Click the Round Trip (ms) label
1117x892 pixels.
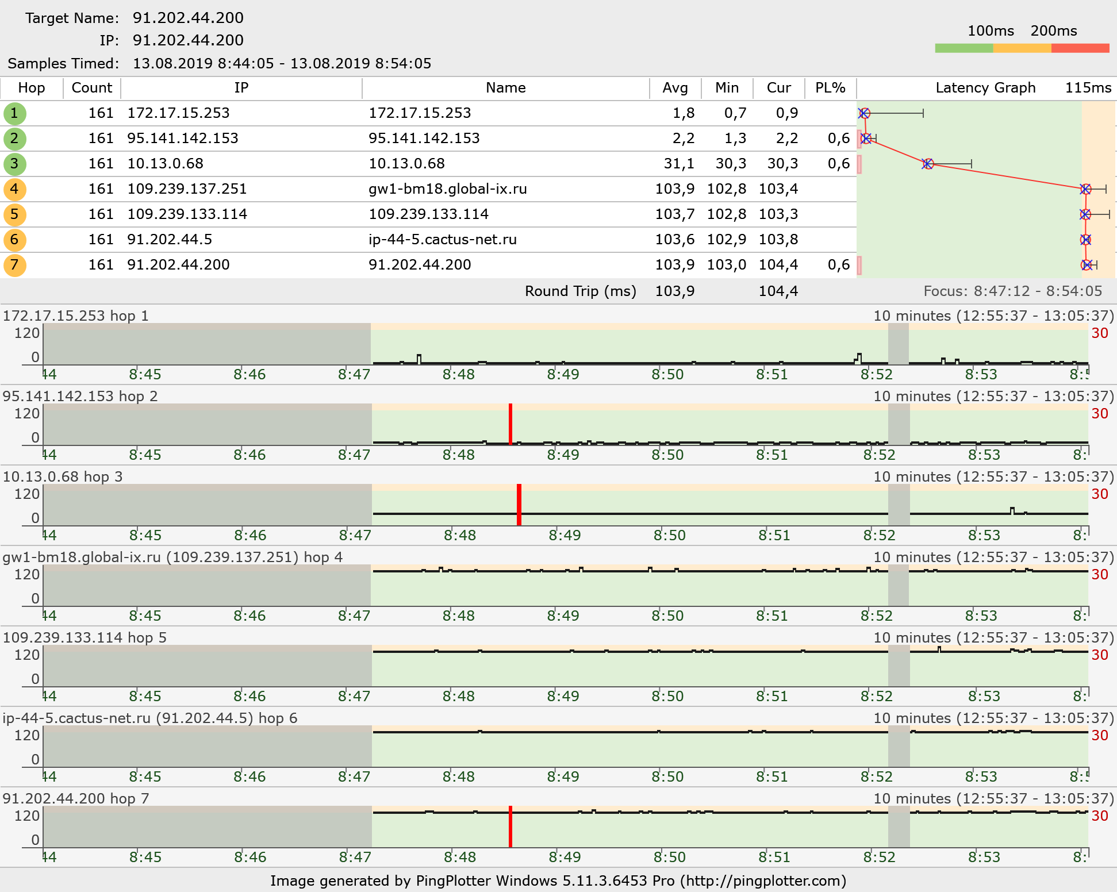pos(581,291)
